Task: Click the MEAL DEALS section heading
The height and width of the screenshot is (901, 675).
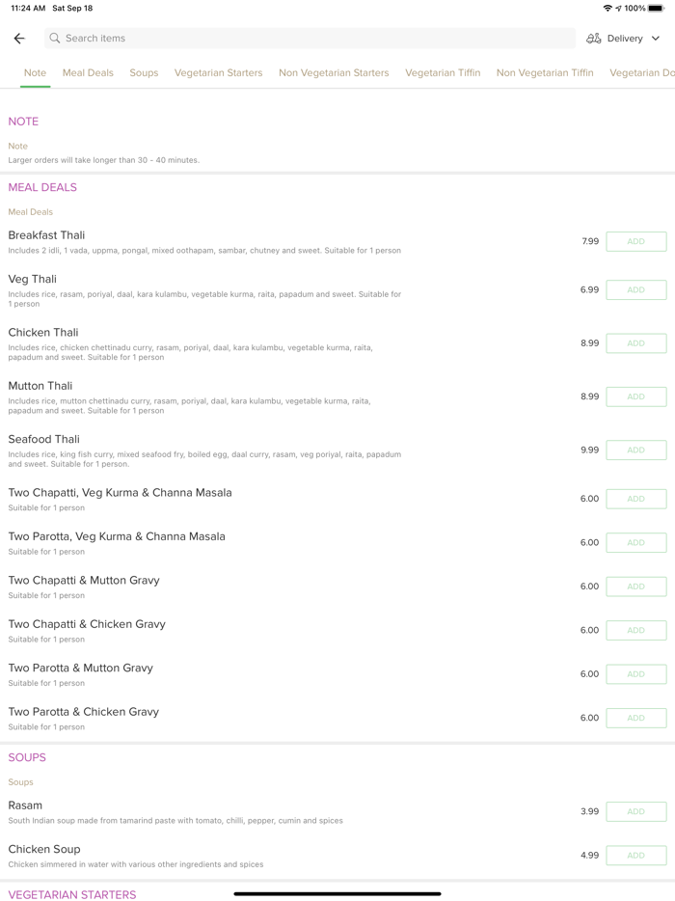Action: (42, 187)
